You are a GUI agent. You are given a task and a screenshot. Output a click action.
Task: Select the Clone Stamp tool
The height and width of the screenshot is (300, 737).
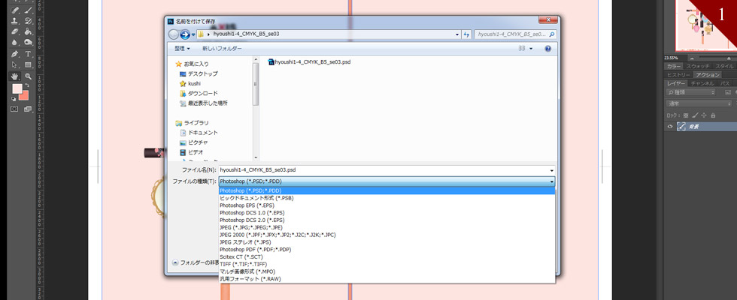tap(14, 21)
